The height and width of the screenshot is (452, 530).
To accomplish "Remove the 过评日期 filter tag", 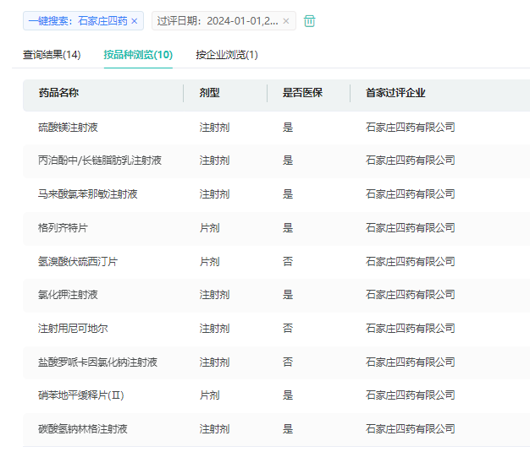I will 286,21.
